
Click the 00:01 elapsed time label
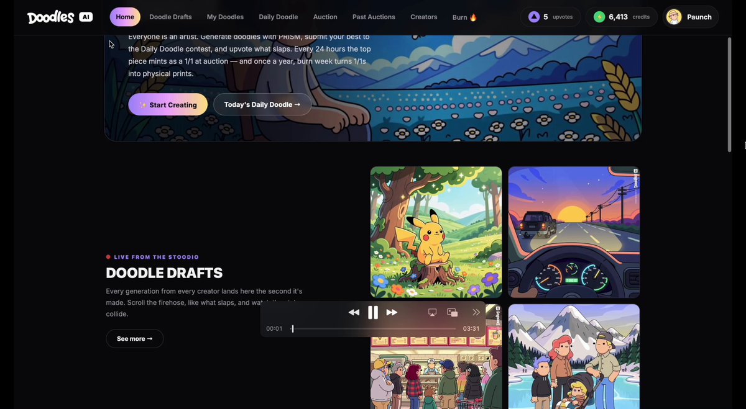tap(274, 328)
